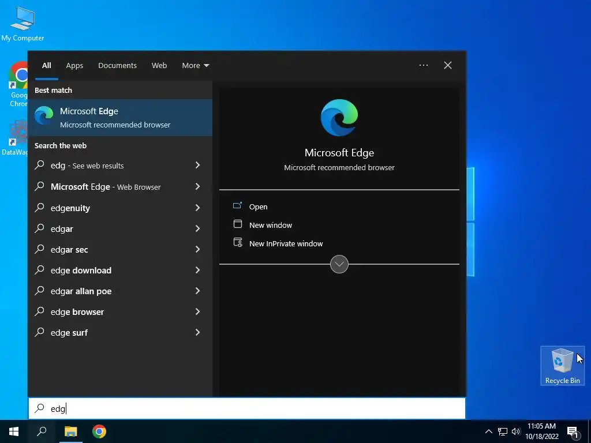Click the taskbar Search icon

pyautogui.click(x=42, y=431)
